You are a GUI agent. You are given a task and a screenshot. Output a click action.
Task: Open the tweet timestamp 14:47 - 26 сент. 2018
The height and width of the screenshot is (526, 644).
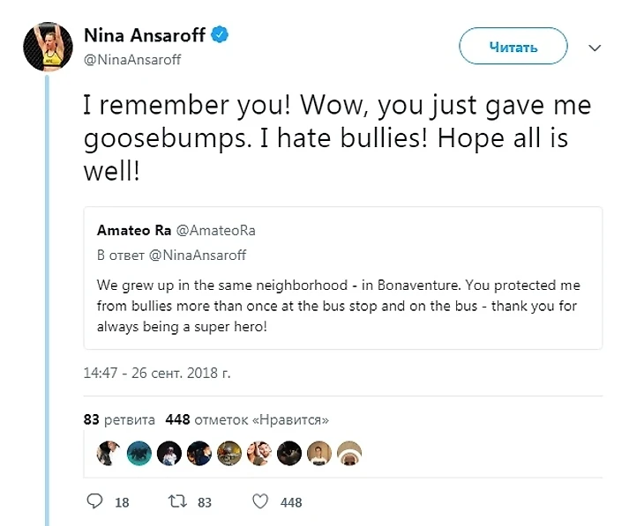tap(157, 373)
